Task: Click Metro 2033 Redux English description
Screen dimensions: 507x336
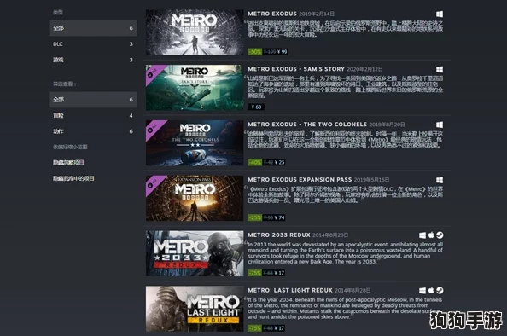Action: (x=345, y=253)
